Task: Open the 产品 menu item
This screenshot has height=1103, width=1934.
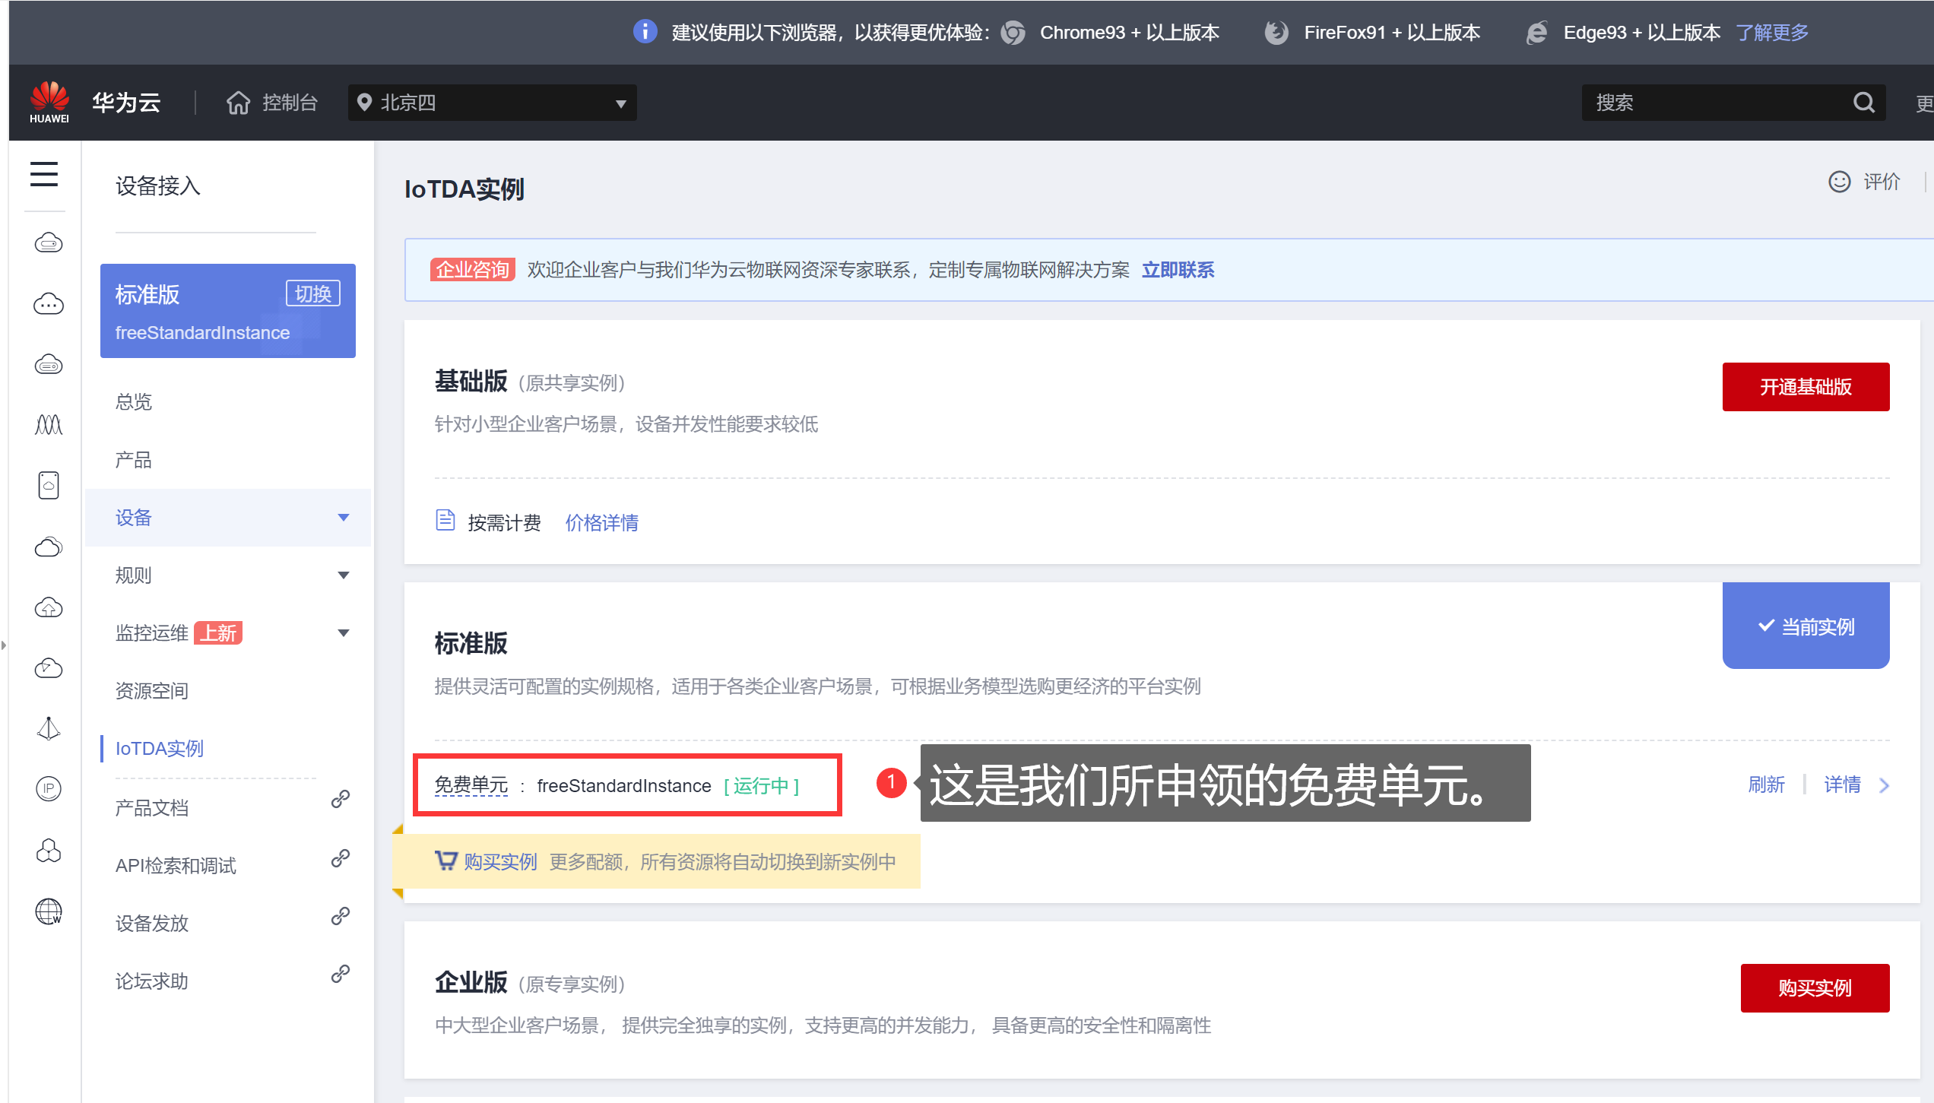Action: pos(134,460)
